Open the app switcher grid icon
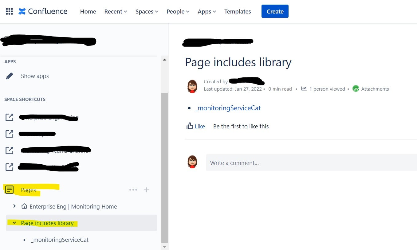 10,11
